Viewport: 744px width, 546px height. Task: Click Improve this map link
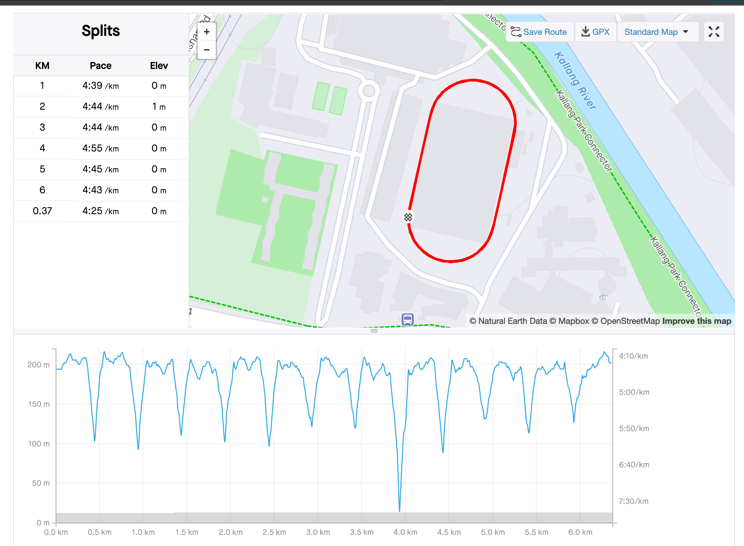(697, 321)
